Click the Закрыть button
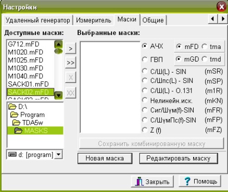228x192 pixels. (152, 182)
